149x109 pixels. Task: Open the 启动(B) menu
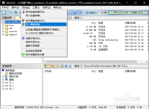coord(26,7)
